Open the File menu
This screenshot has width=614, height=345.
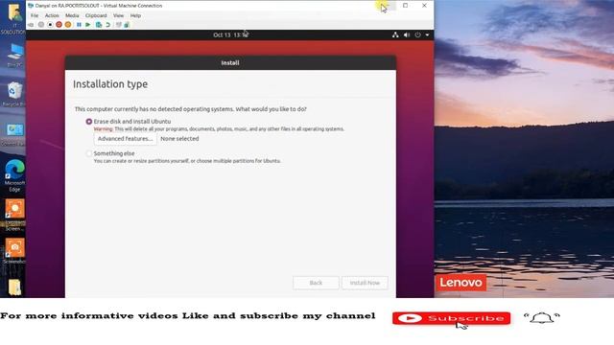point(35,15)
